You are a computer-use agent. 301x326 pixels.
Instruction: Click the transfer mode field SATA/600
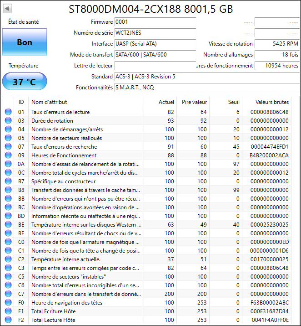pyautogui.click(x=155, y=55)
